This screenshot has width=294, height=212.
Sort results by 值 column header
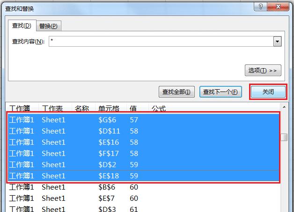(x=138, y=108)
